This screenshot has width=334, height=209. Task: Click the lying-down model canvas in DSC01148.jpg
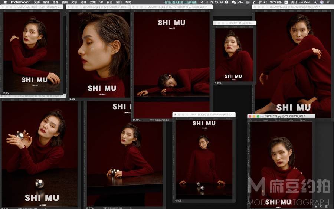172,65
